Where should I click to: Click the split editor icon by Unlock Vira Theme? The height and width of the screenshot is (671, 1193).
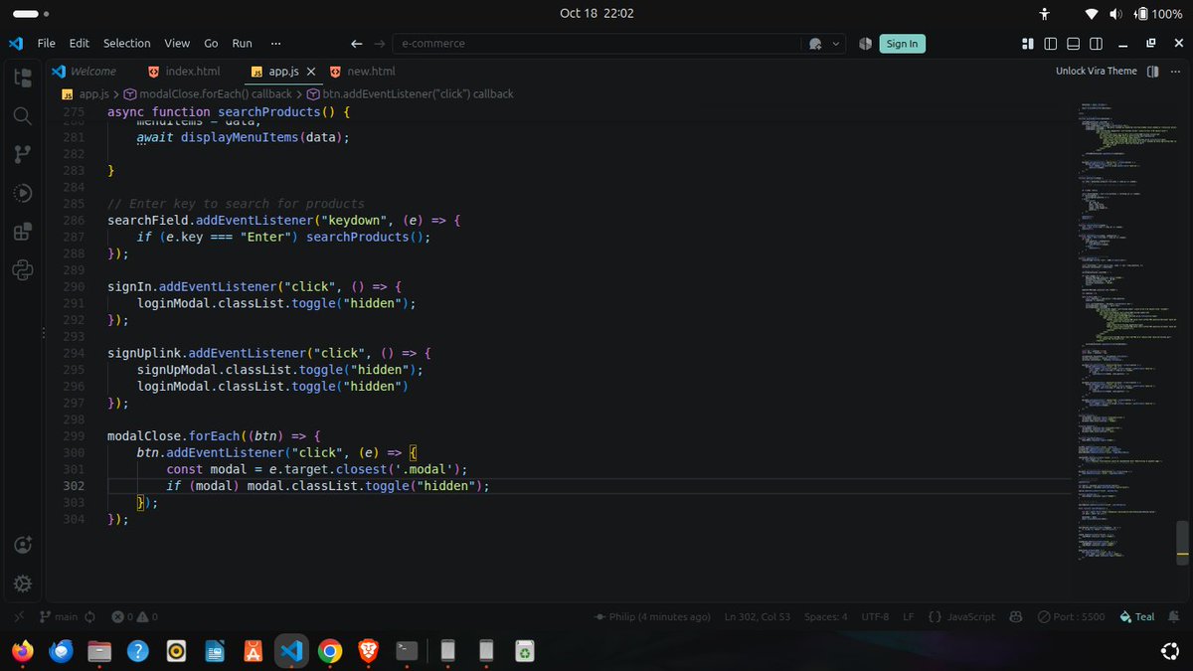click(1152, 72)
